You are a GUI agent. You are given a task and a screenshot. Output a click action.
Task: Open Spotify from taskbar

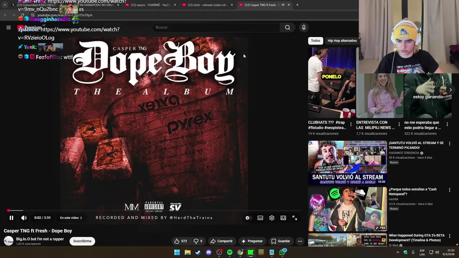230,252
